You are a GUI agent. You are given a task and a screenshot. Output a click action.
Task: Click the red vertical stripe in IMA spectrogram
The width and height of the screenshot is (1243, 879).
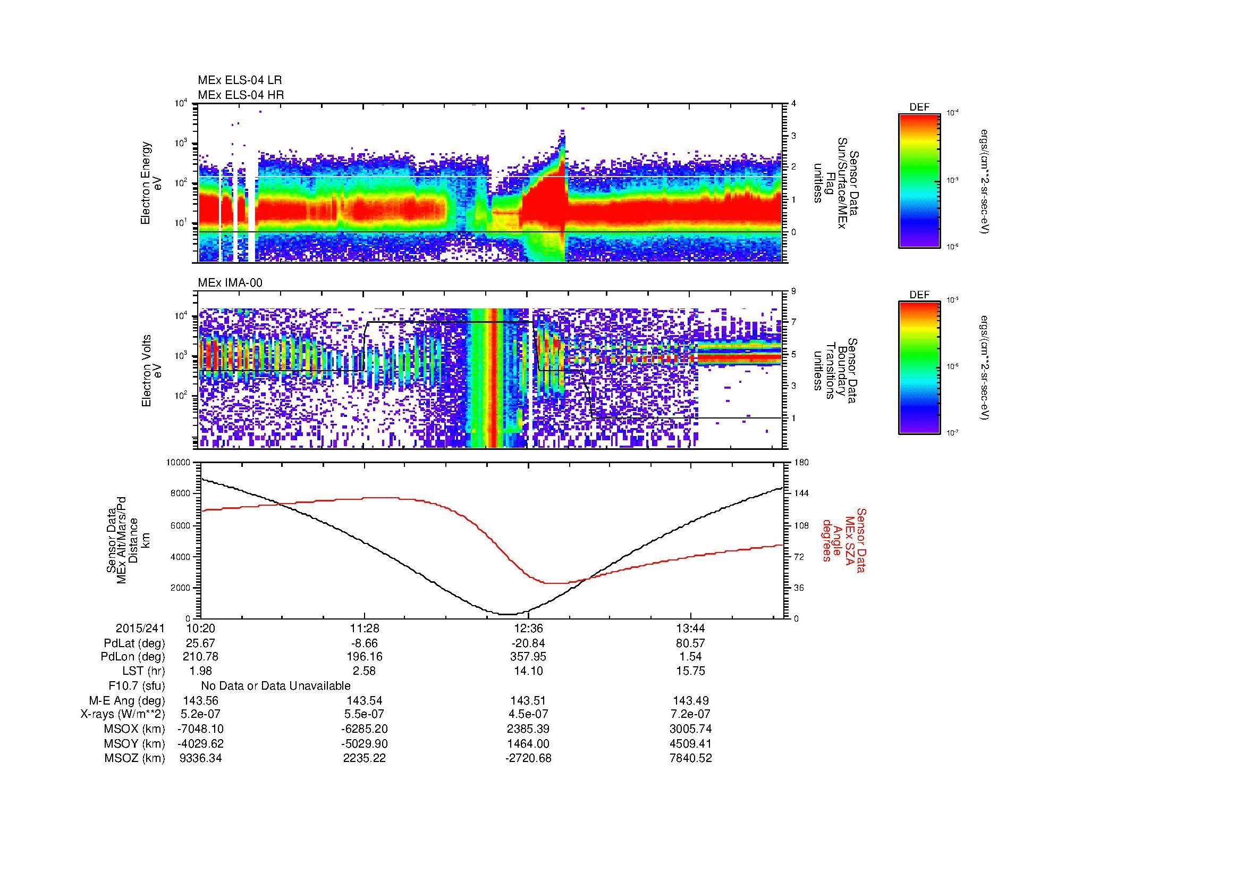pyautogui.click(x=493, y=378)
